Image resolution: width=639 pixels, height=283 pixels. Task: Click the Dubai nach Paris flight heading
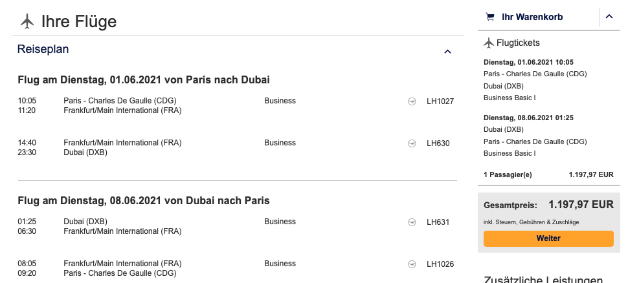click(x=144, y=201)
